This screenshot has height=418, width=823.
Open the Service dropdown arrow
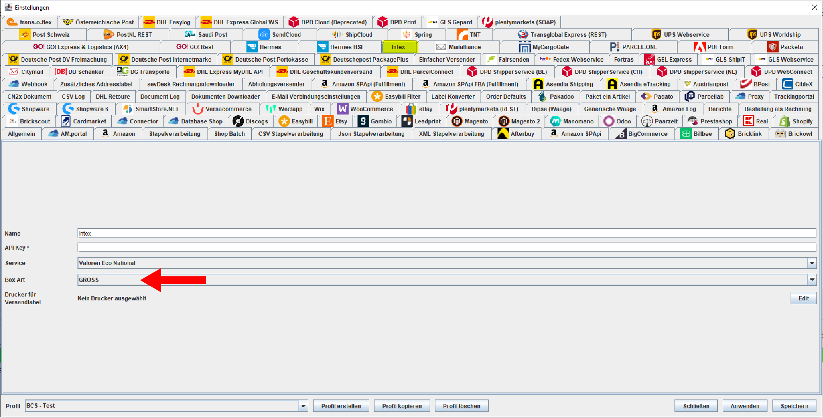pyautogui.click(x=812, y=263)
